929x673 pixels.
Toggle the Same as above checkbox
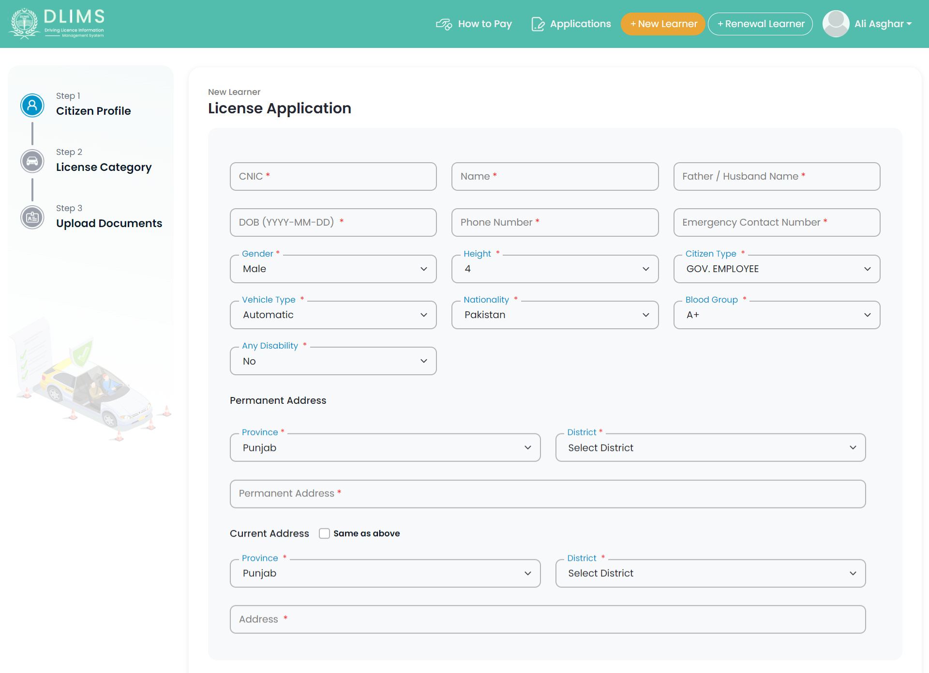323,534
